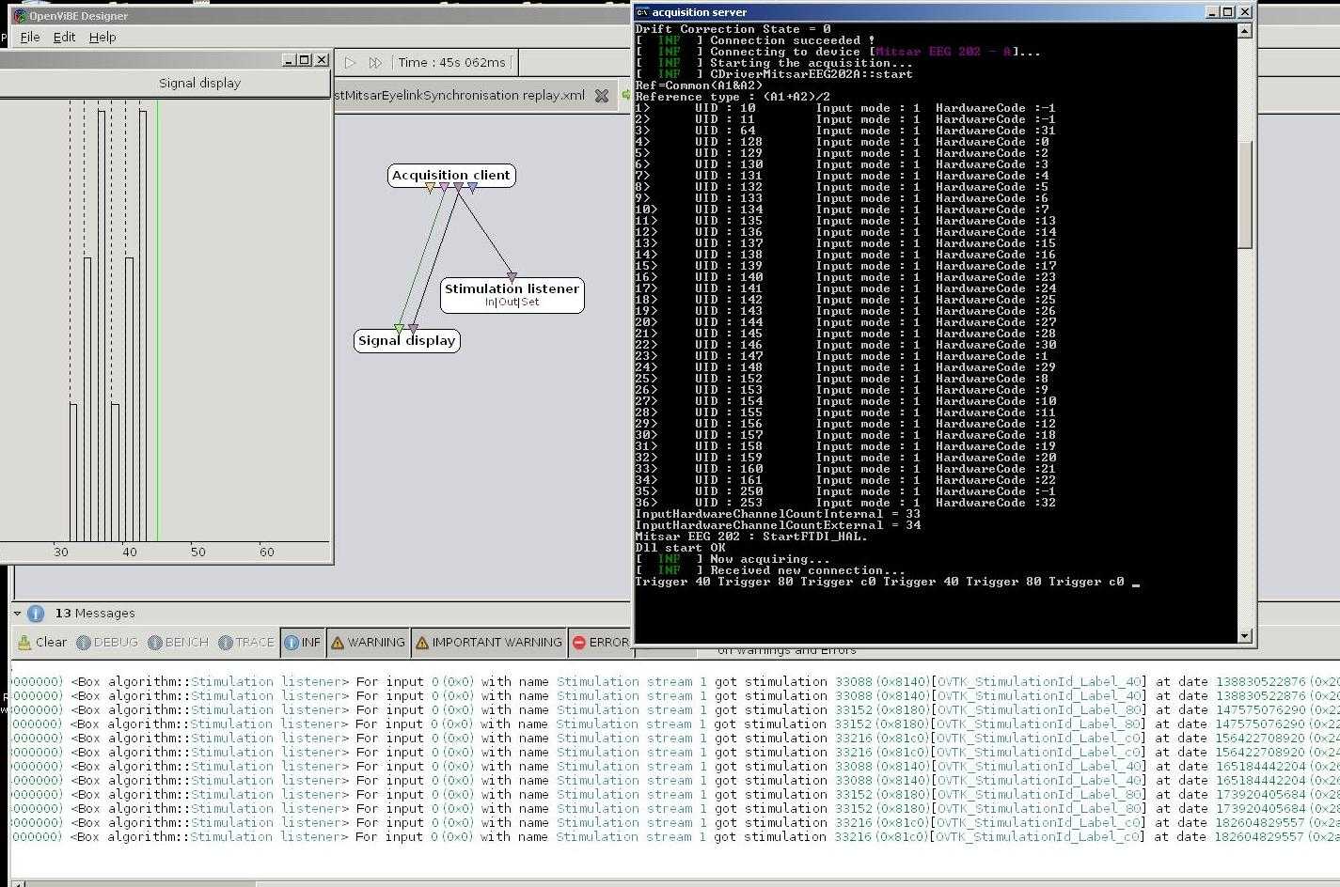
Task: Click 'Dll start OK' in console
Action: pos(681,548)
